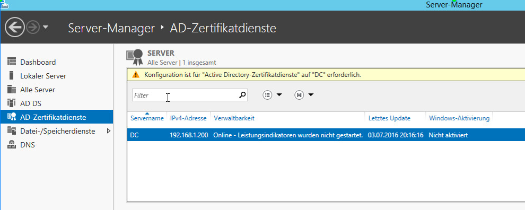Click the SERVER section heading
Viewport: 525px width, 210px height.
[x=161, y=53]
